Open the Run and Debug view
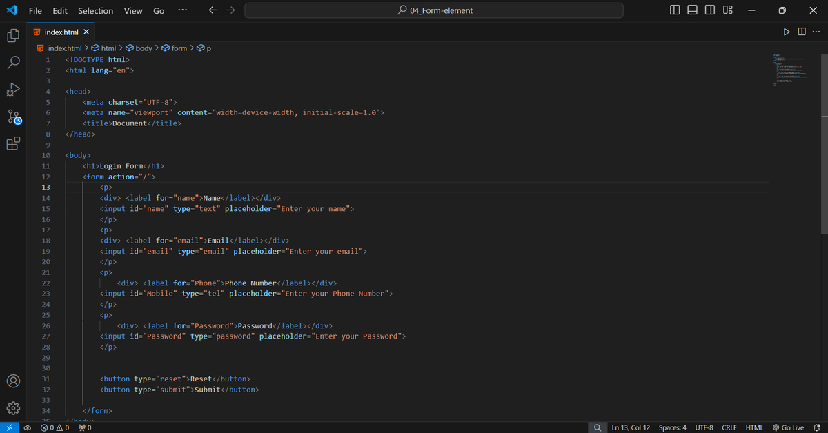The width and height of the screenshot is (828, 433). click(x=13, y=90)
